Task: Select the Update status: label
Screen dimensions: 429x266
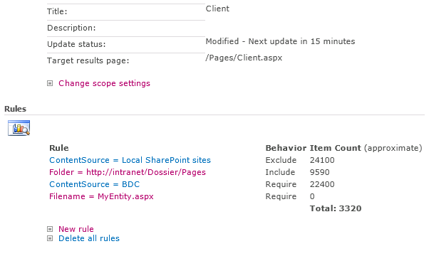Action: pyautogui.click(x=76, y=44)
